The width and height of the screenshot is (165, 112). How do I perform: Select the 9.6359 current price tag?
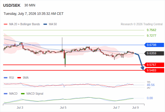coord(154,53)
